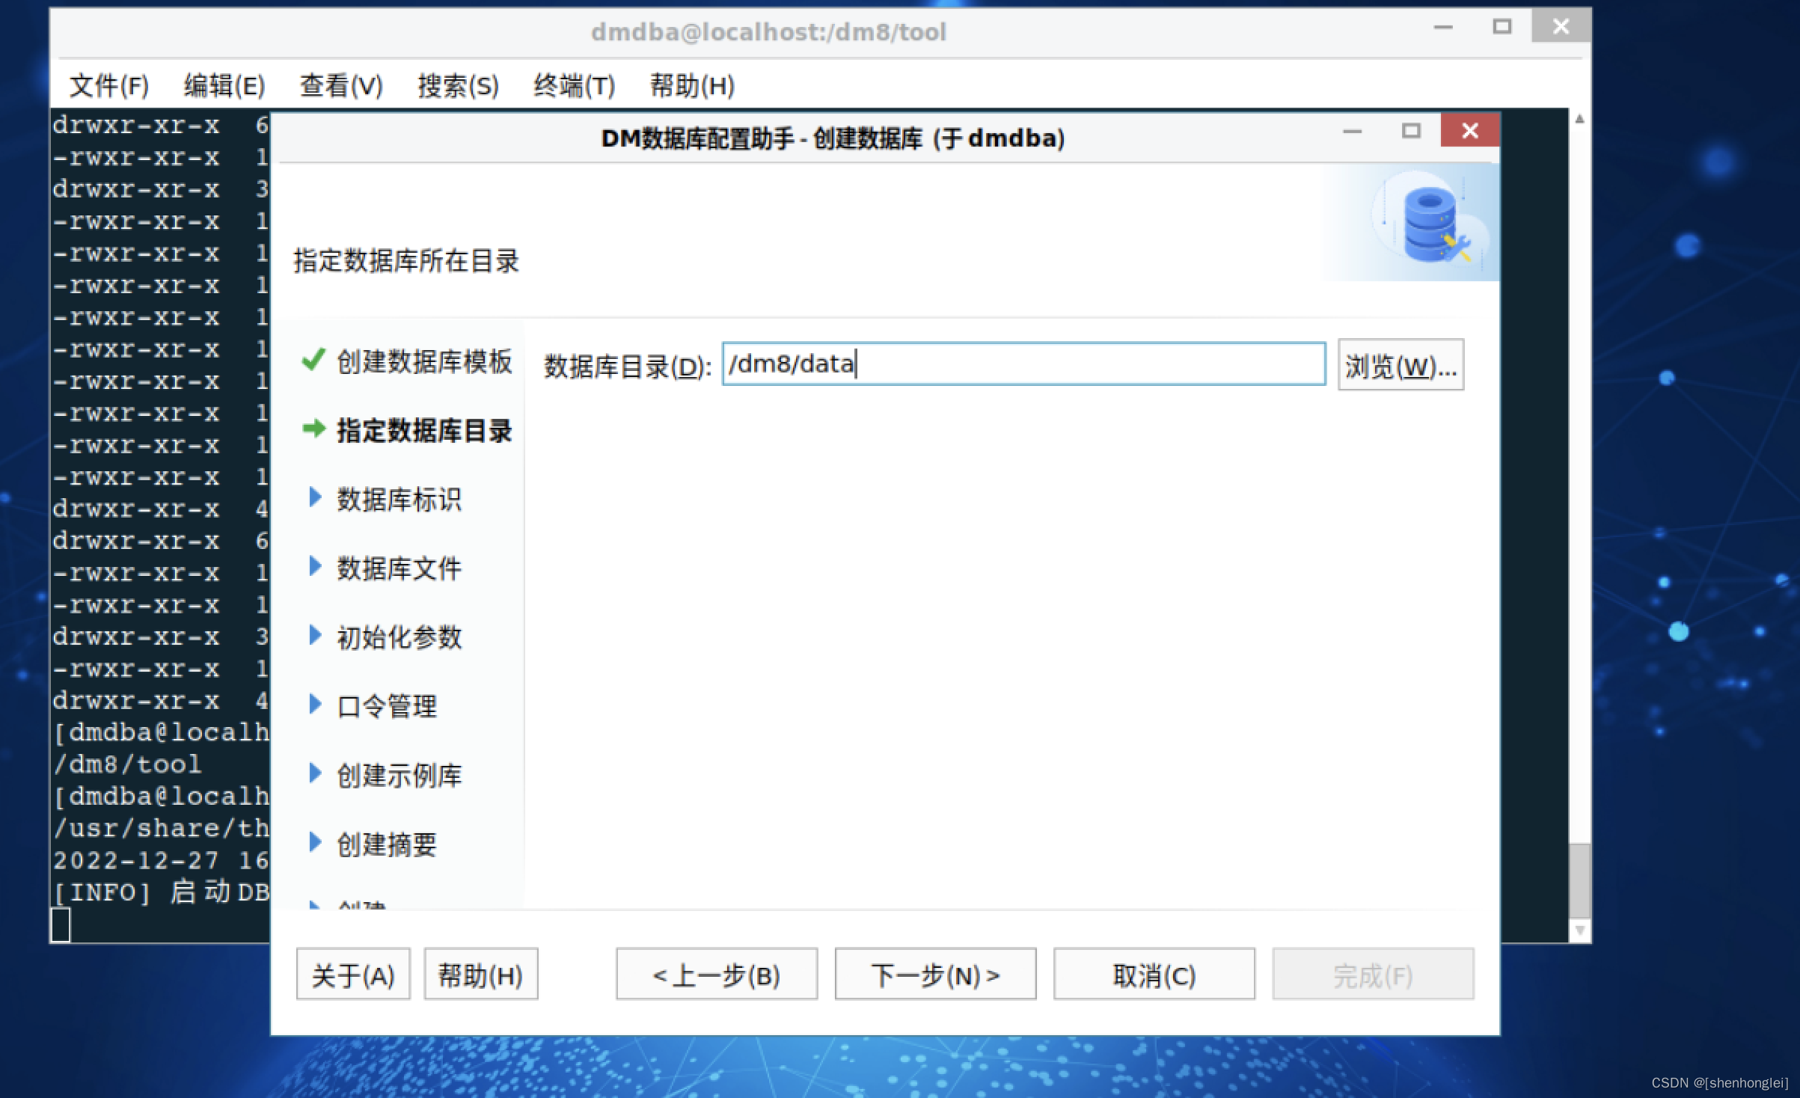Click the green arrow by 指定数据库目录
This screenshot has width=1800, height=1098.
[314, 429]
